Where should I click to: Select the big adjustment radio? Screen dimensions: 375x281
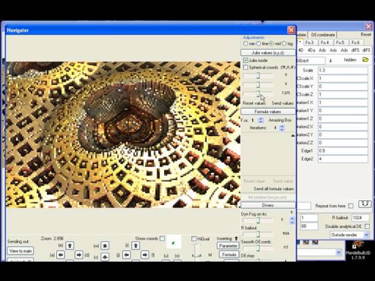[x=284, y=44]
